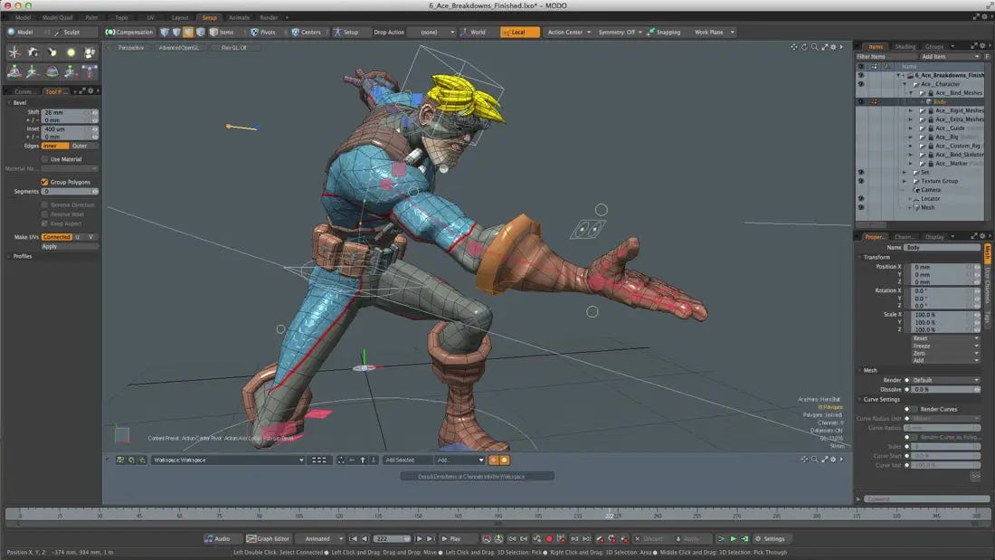Viewport: 995px width, 560px height.
Task: Toggle visibility eye for Locator item
Action: 861,199
